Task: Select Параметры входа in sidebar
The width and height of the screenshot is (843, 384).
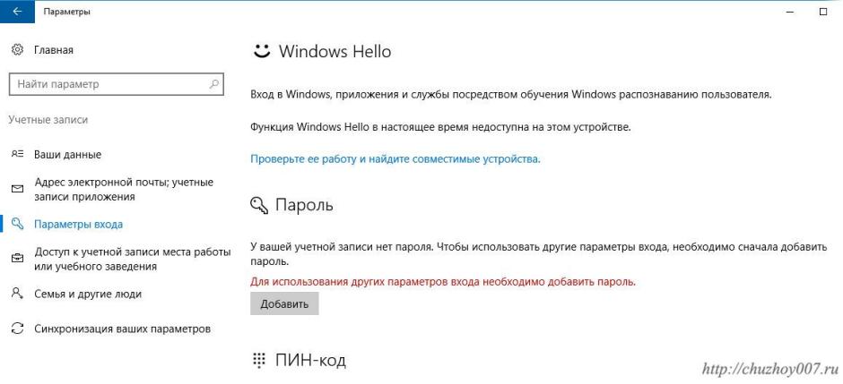Action: coord(78,224)
